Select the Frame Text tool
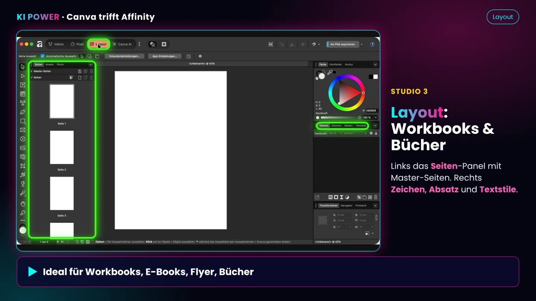Viewport: 536px width, 301px height. [x=23, y=85]
